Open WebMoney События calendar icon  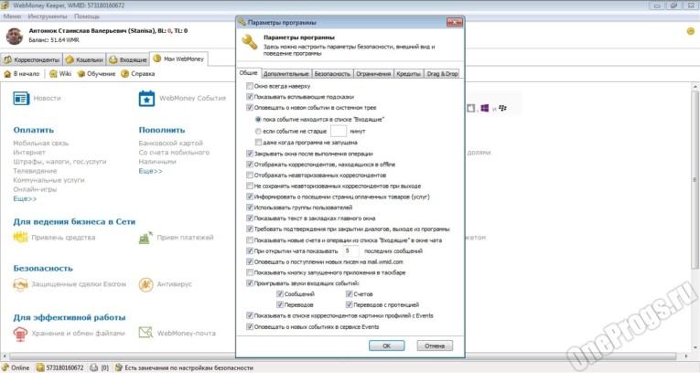[x=146, y=98]
